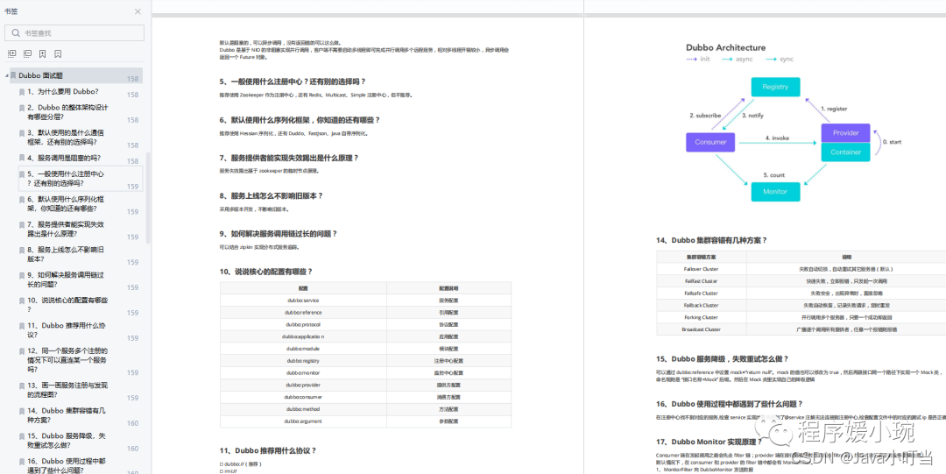Image resolution: width=946 pixels, height=474 pixels.
Task: Collapse all bookmarks using the minus icon
Action: click(x=27, y=53)
